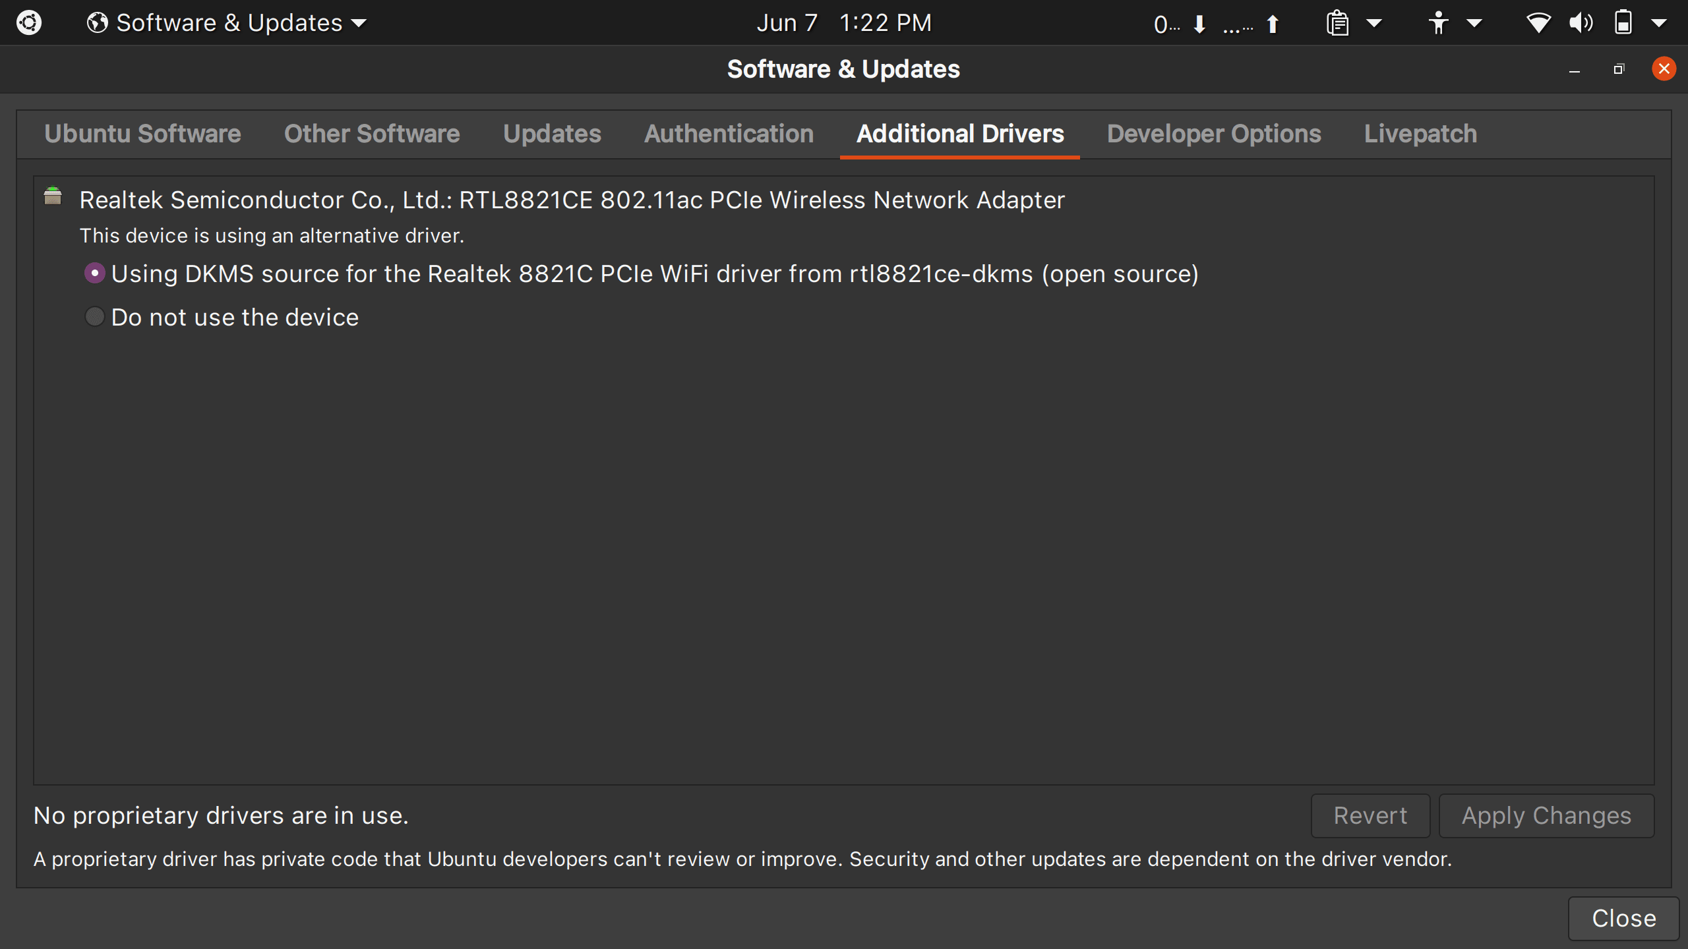Click the upload speed value dots

tap(1238, 28)
